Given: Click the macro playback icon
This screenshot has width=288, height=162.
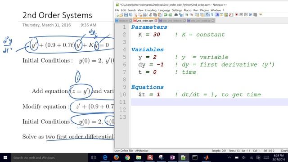Looking at the screenshot, I should pyautogui.click(x=246, y=15).
